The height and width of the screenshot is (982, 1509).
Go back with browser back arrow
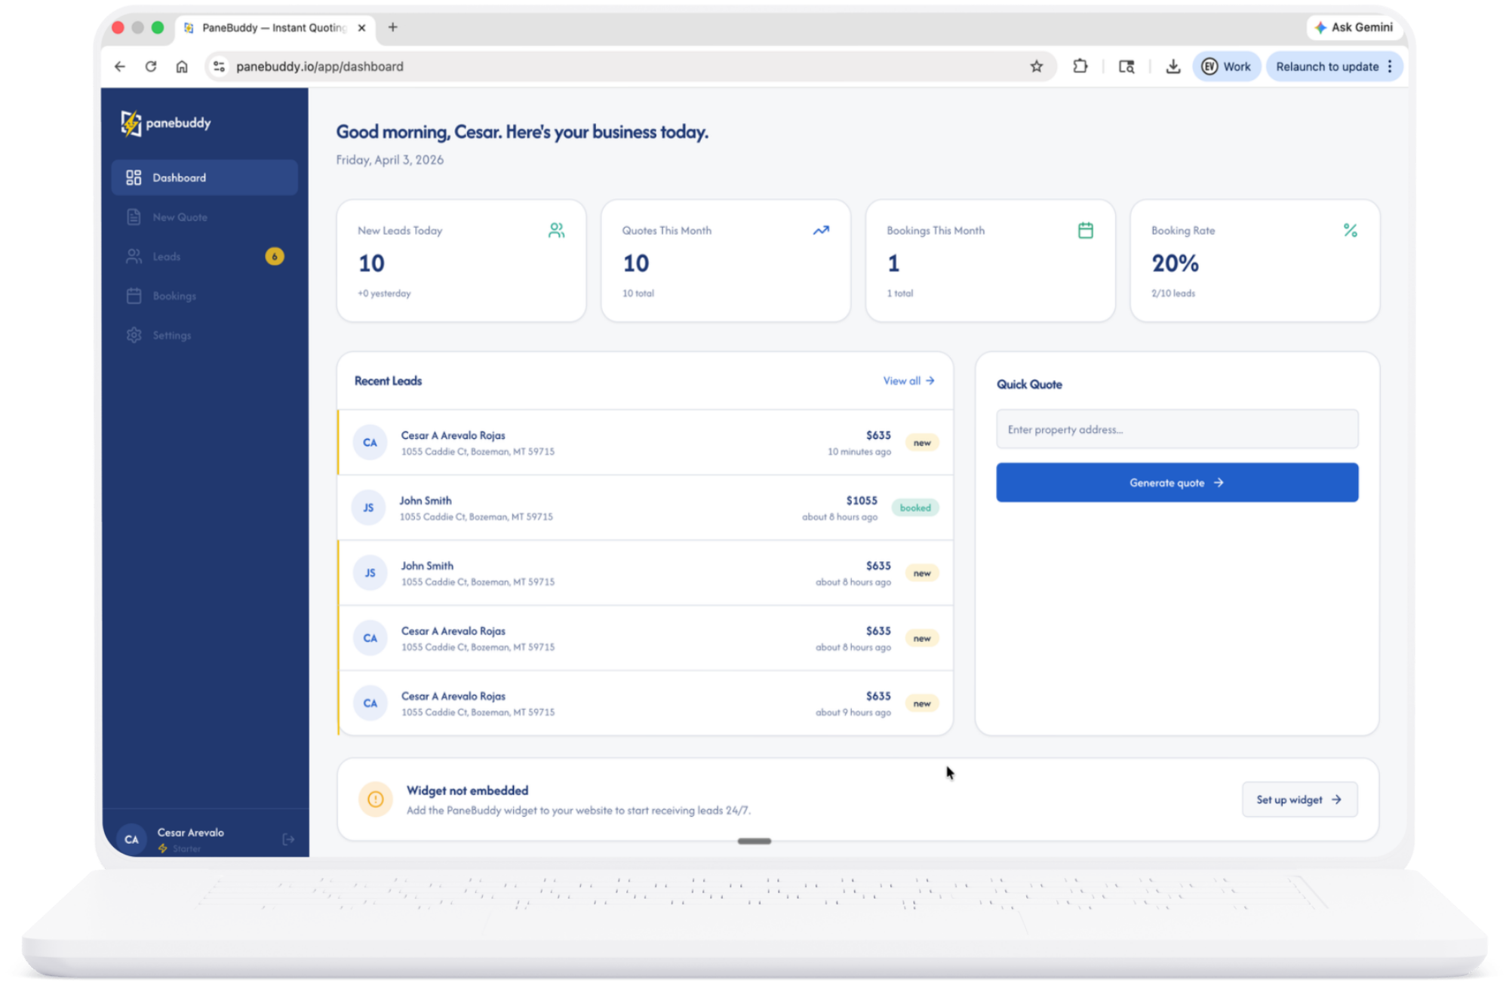pos(120,66)
